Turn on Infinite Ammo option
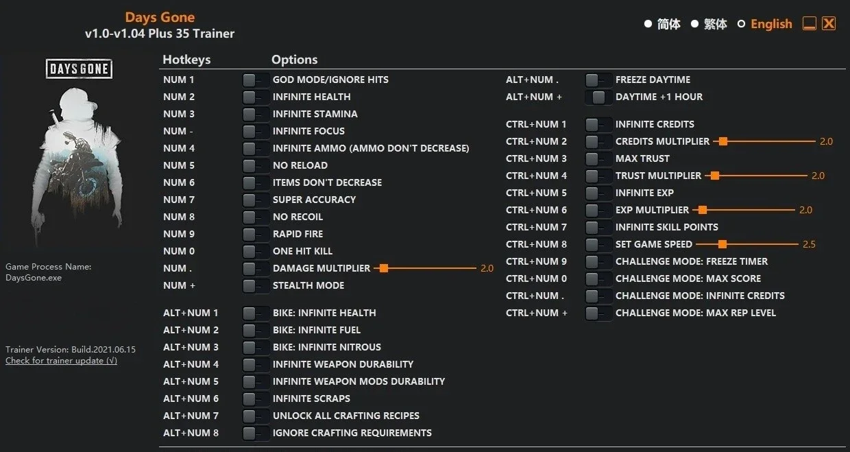 255,148
